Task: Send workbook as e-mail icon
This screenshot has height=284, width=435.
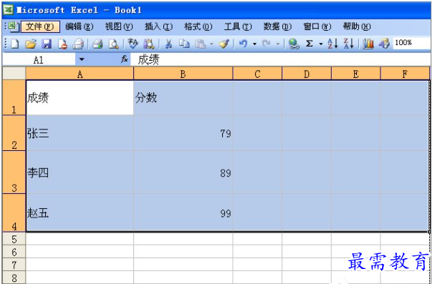Action: pos(78,44)
